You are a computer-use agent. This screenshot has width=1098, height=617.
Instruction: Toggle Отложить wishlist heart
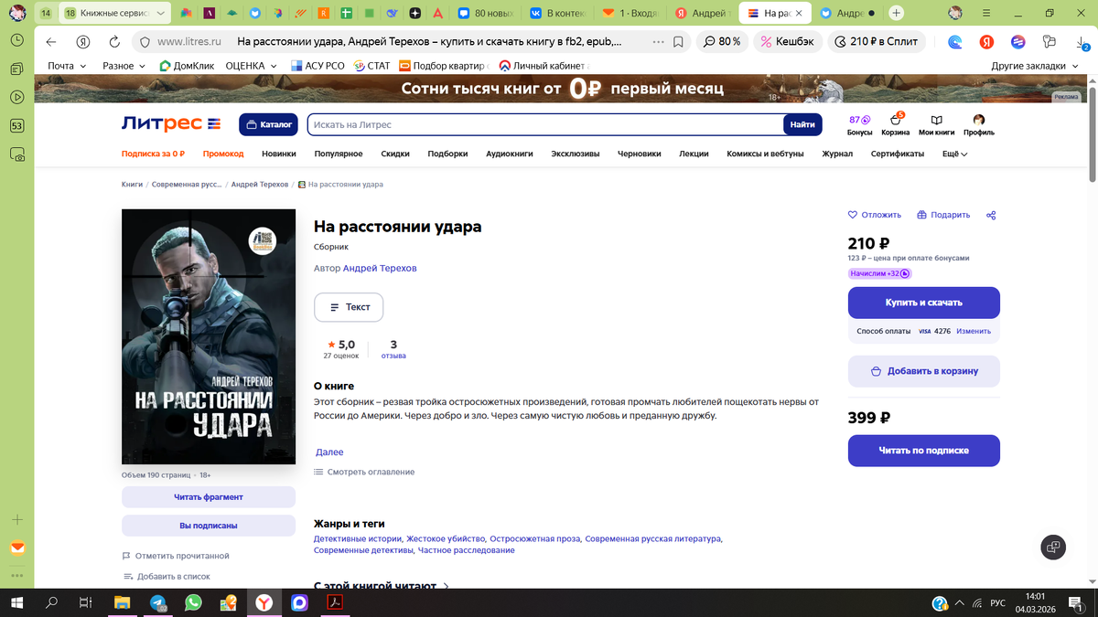[875, 215]
